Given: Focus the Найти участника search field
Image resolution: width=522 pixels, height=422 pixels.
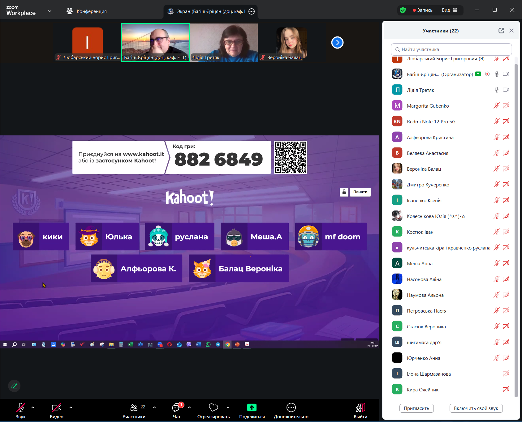Looking at the screenshot, I should point(451,49).
